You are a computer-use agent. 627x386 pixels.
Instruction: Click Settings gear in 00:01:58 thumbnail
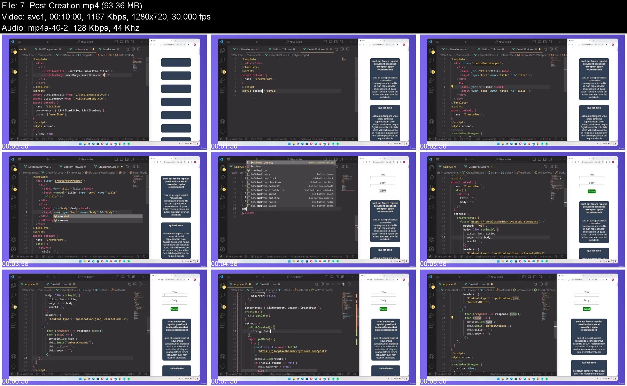coord(223,131)
